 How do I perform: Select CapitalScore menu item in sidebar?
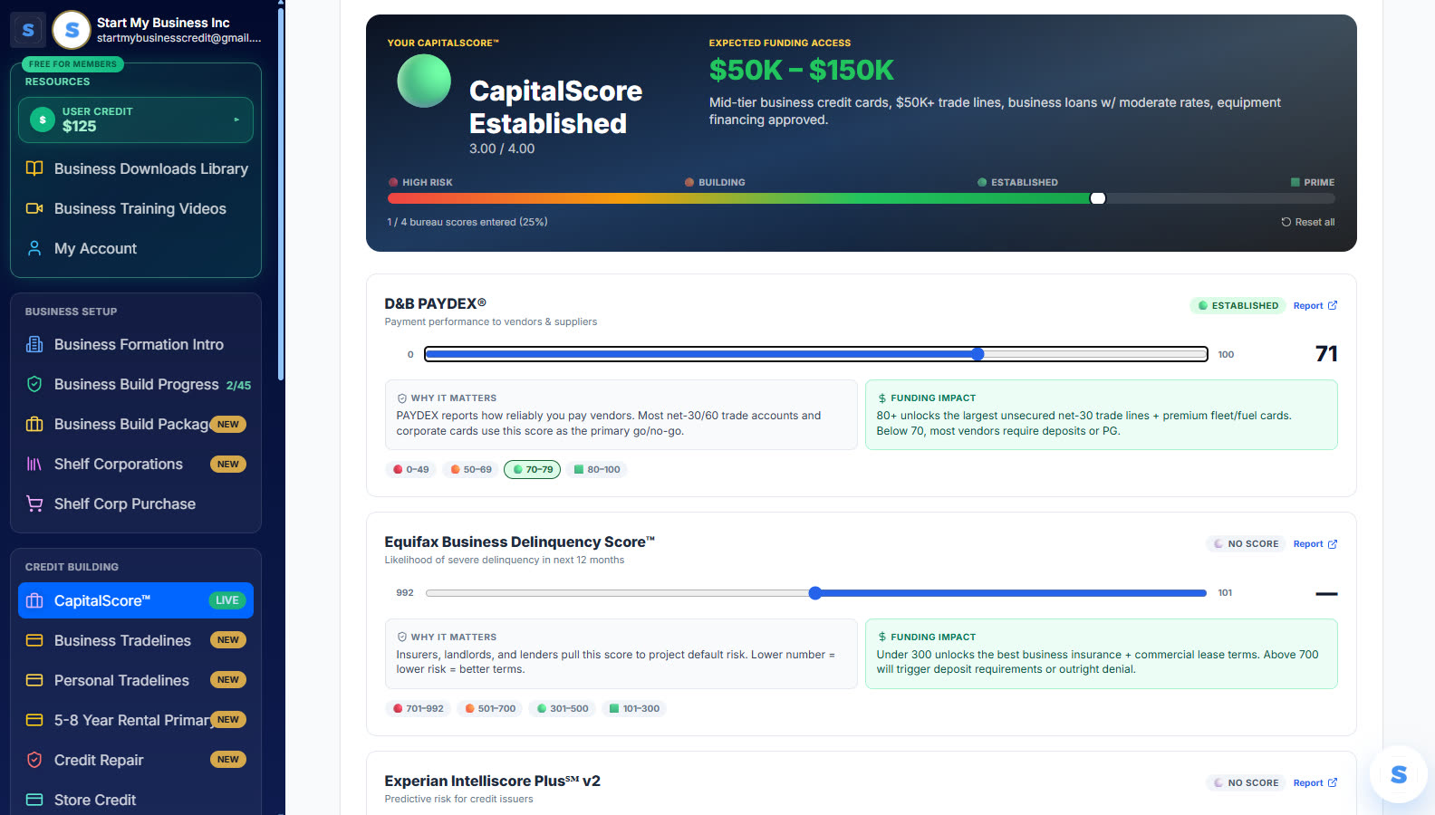[136, 600]
